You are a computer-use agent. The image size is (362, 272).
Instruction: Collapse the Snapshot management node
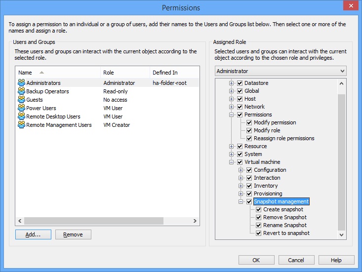point(241,201)
